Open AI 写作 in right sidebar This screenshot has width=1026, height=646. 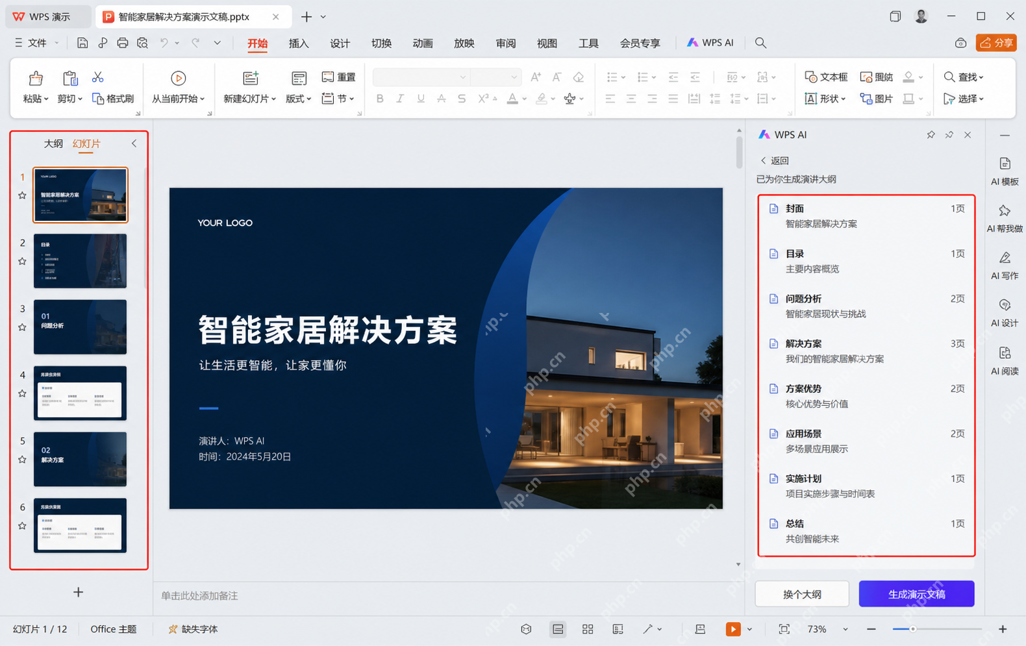point(1005,266)
